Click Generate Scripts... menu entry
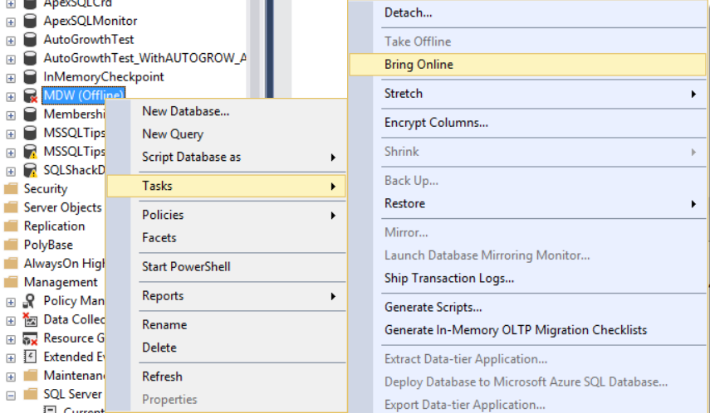 pyautogui.click(x=433, y=307)
